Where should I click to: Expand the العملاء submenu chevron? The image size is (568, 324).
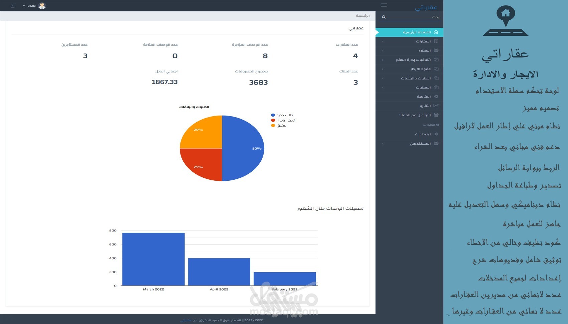click(x=382, y=50)
